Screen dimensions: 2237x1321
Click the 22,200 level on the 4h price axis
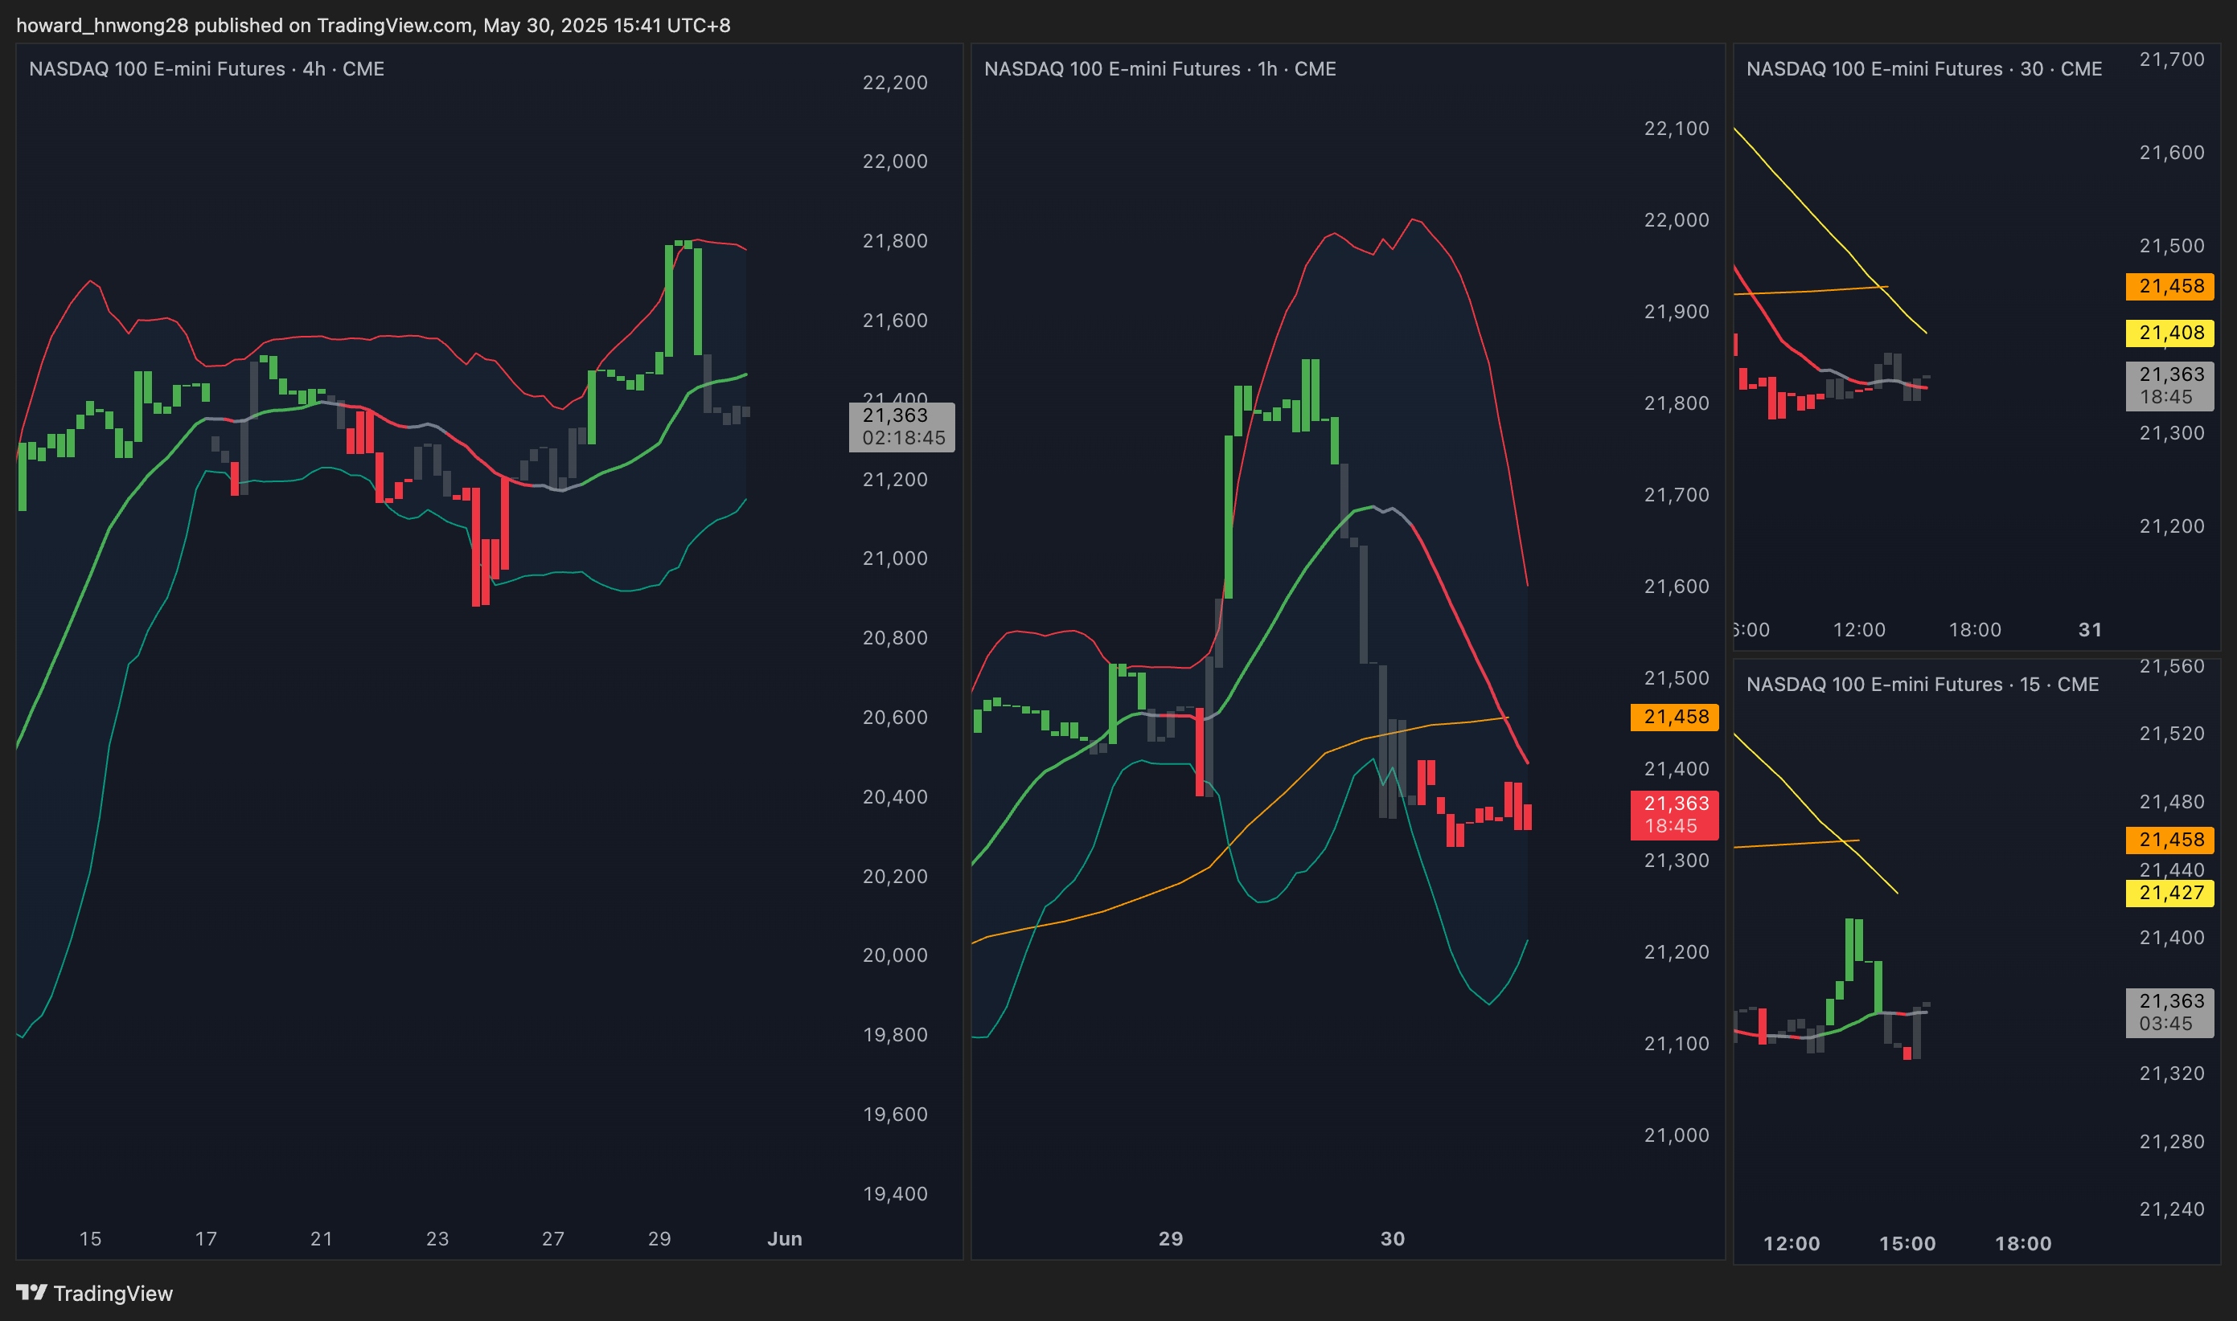tap(895, 83)
